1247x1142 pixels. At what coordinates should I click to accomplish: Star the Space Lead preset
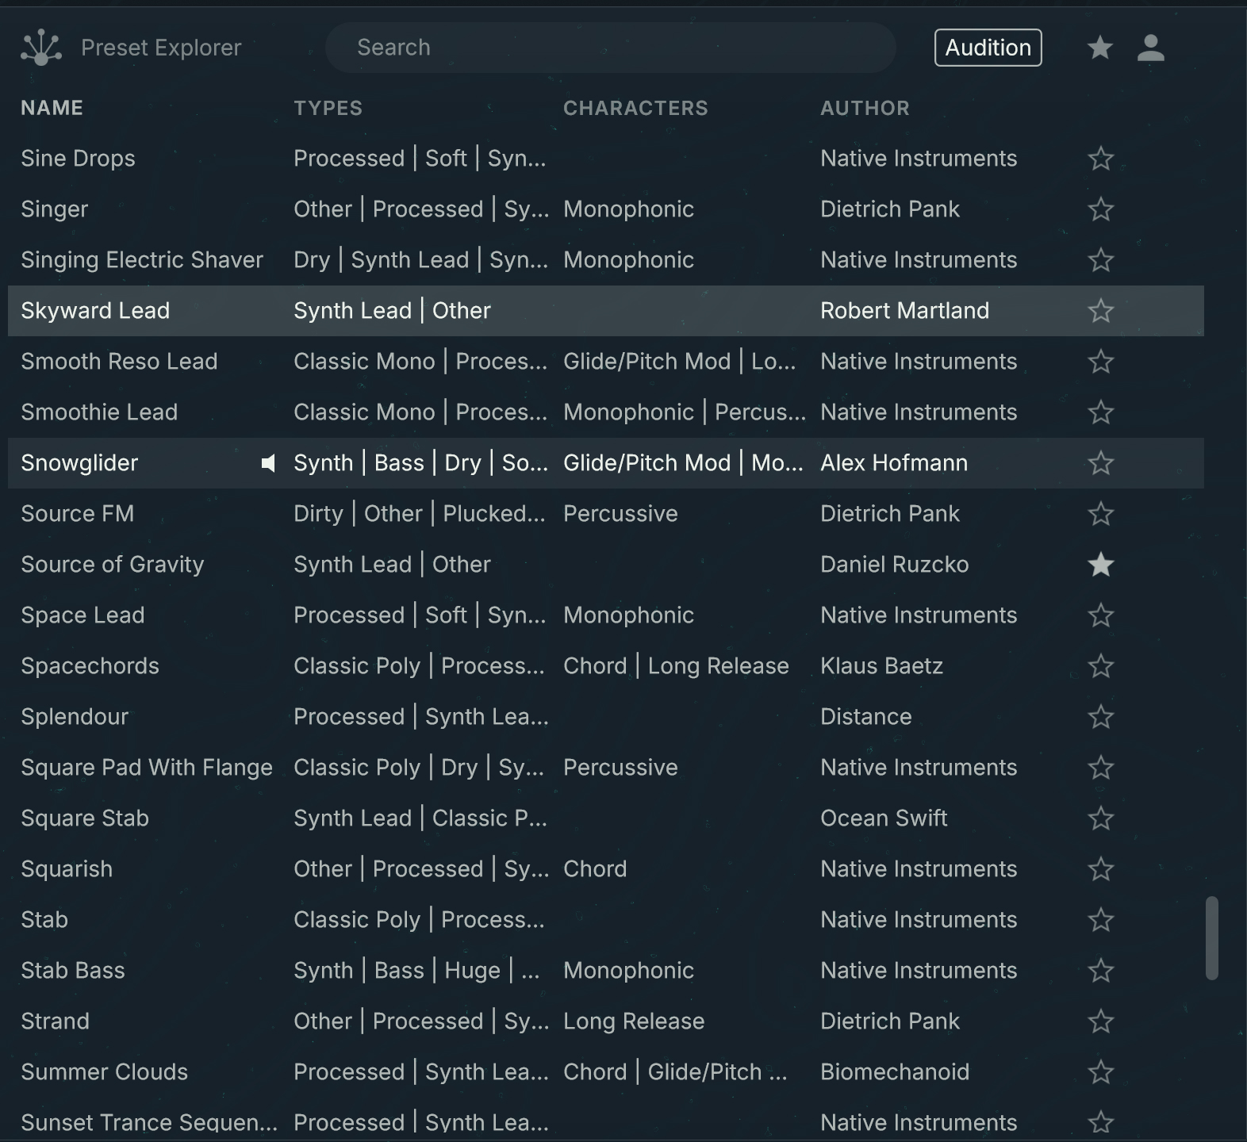[x=1101, y=615]
